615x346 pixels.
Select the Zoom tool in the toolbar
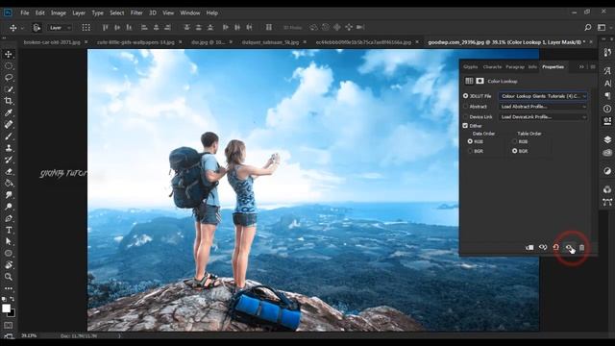[x=9, y=277]
